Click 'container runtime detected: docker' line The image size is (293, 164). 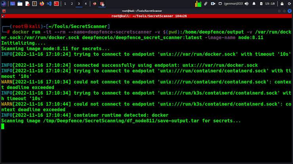tap(85, 115)
